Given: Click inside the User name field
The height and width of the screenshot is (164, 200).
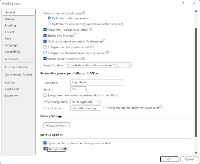Looking at the screenshot, I should pyautogui.click(x=97, y=83).
